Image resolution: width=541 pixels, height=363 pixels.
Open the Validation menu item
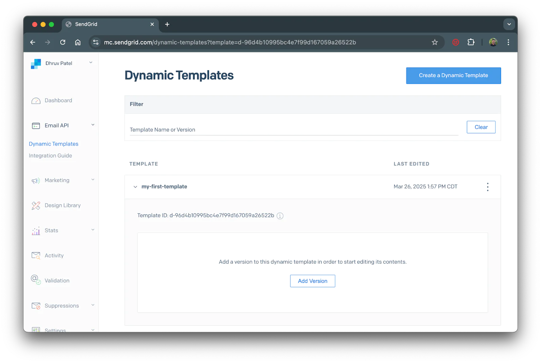tap(57, 281)
